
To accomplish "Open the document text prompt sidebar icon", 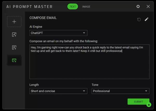I will 14,48.
